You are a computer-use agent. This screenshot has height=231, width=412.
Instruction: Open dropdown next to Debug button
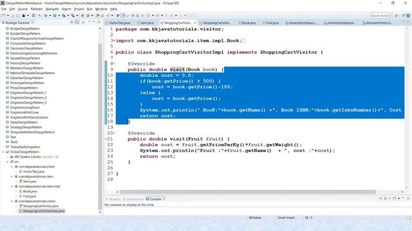point(50,15)
